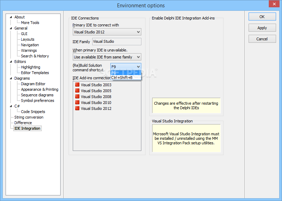Click the 'Changes are effective after restarting' note
282x201 pixels.
tap(186, 106)
